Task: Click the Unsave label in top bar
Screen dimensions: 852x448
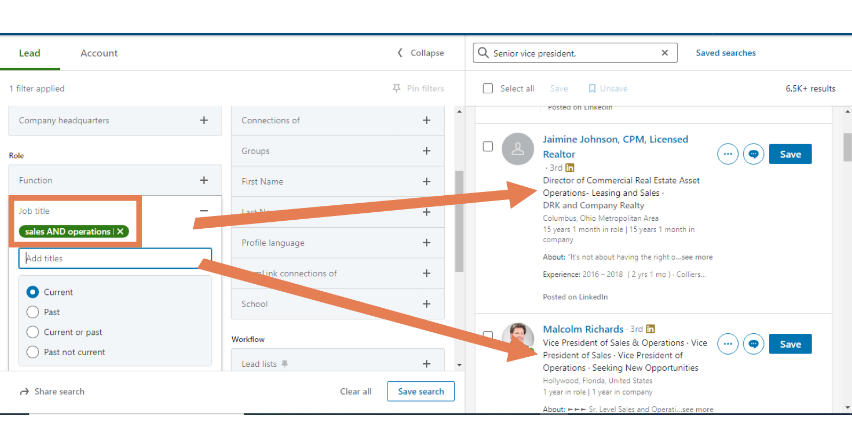Action: coord(614,89)
